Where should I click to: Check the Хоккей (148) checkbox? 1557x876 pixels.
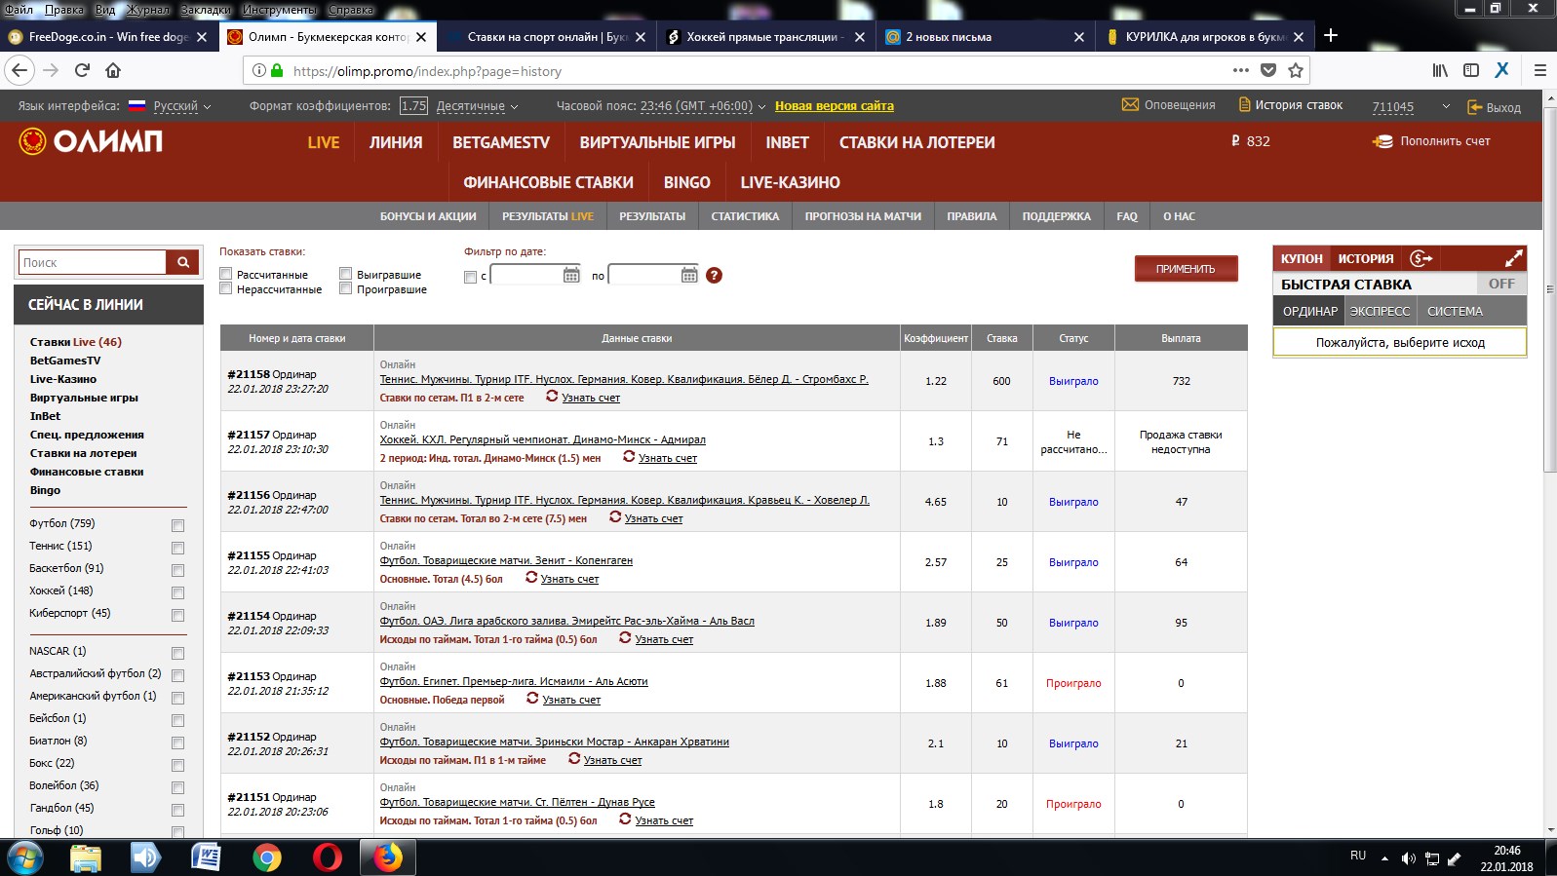177,592
